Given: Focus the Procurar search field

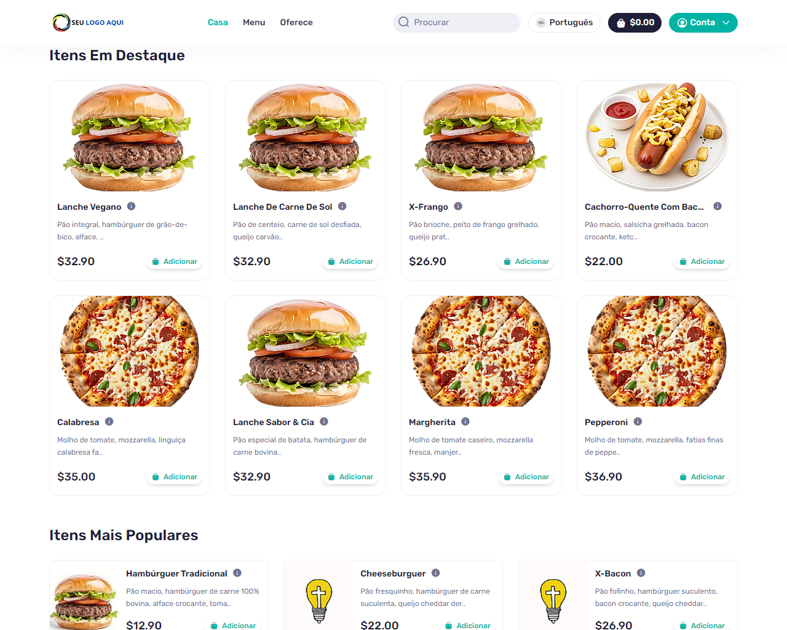Looking at the screenshot, I should (x=457, y=23).
